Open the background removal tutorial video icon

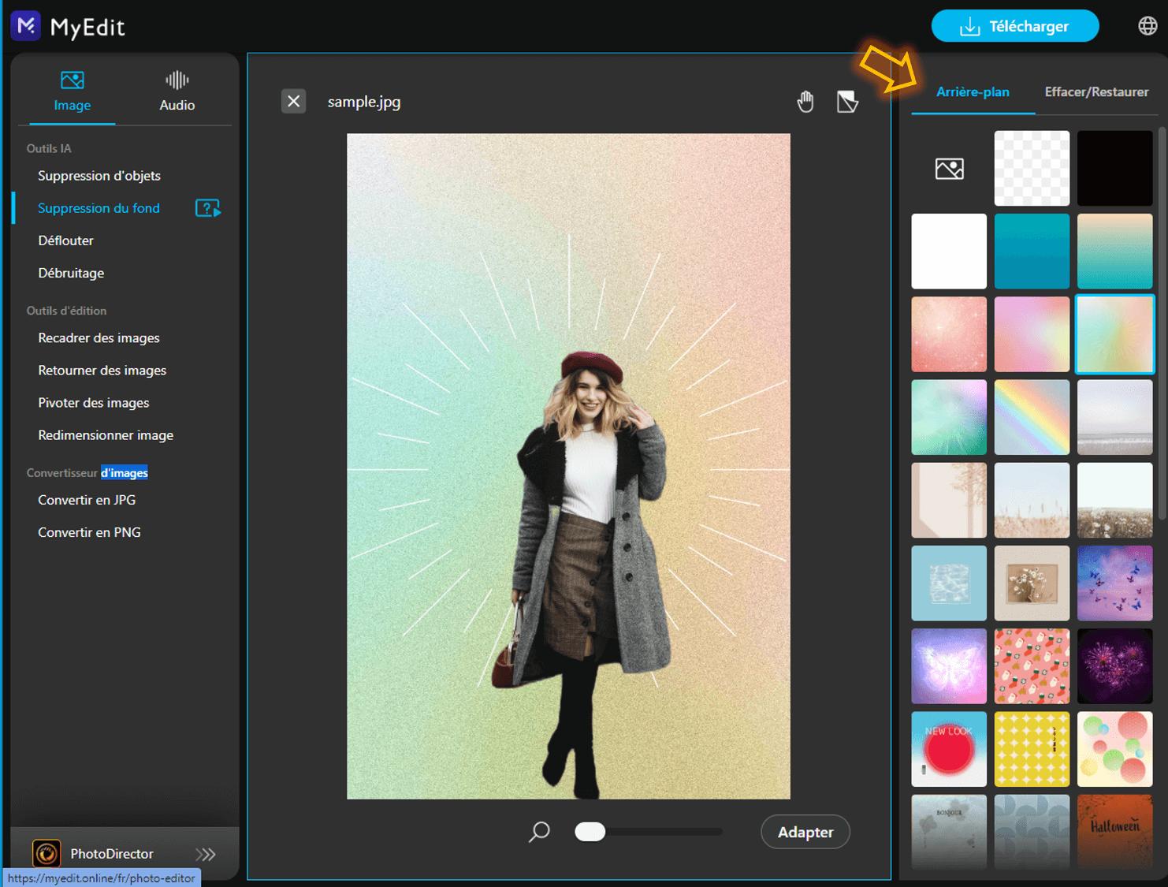207,208
